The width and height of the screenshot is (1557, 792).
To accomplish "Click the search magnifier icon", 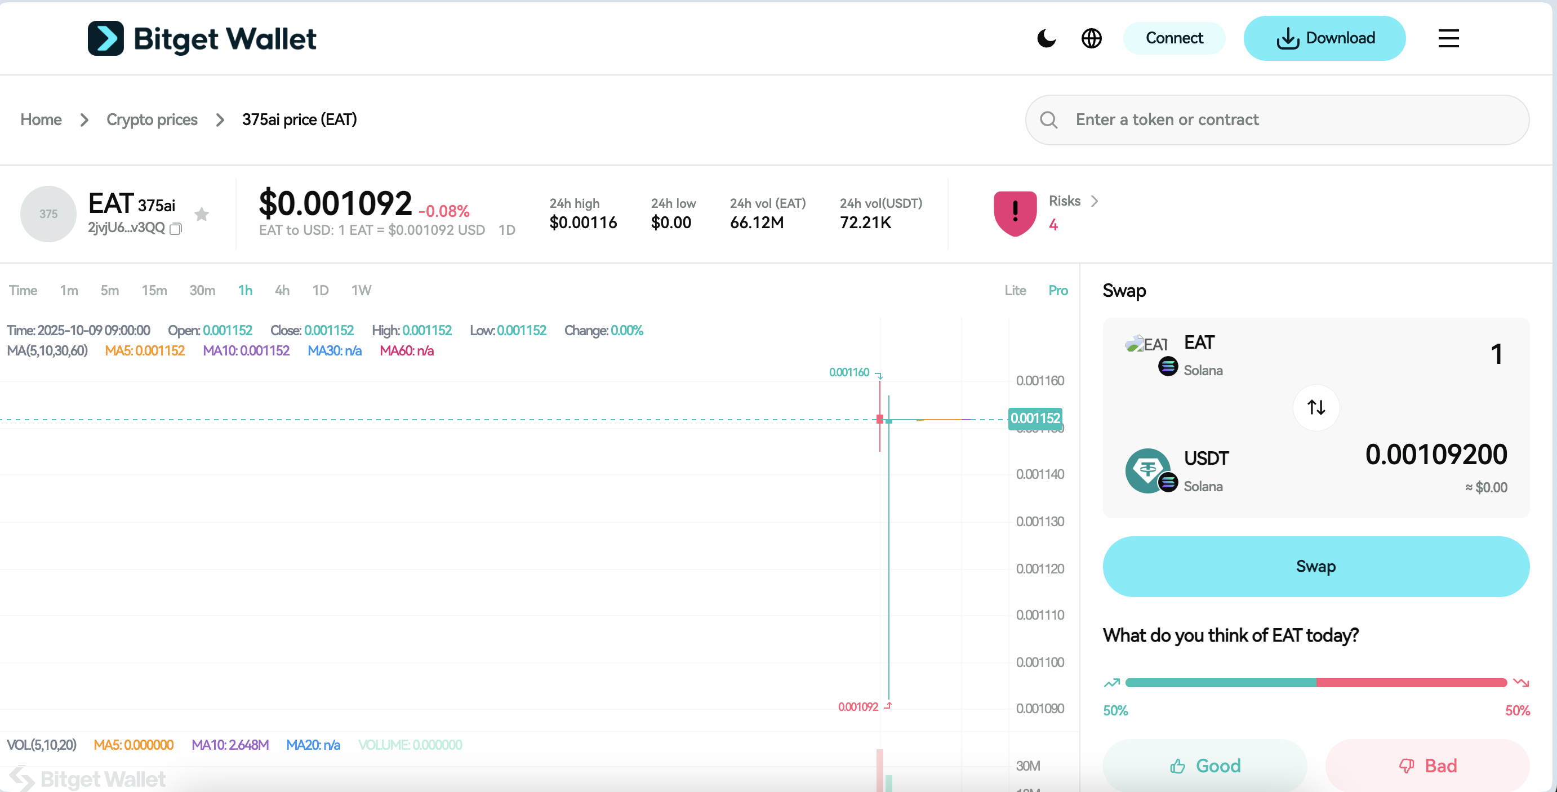I will (1049, 120).
